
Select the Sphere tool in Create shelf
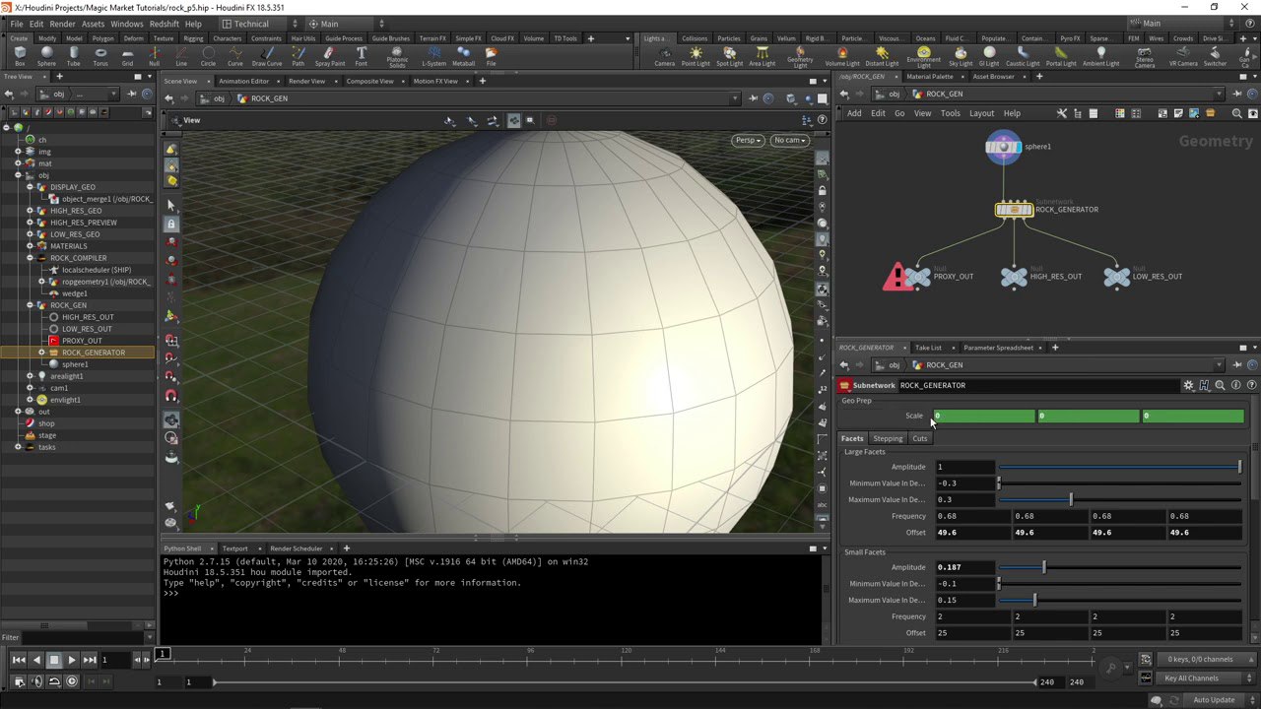coord(46,56)
